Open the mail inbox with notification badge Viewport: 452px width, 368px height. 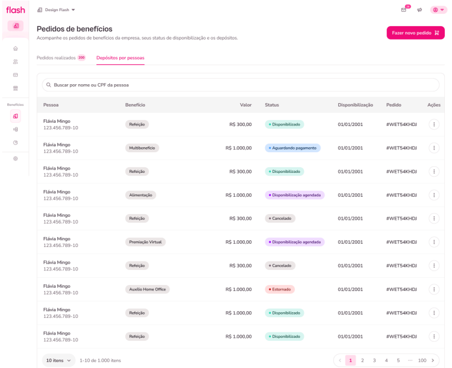click(404, 9)
